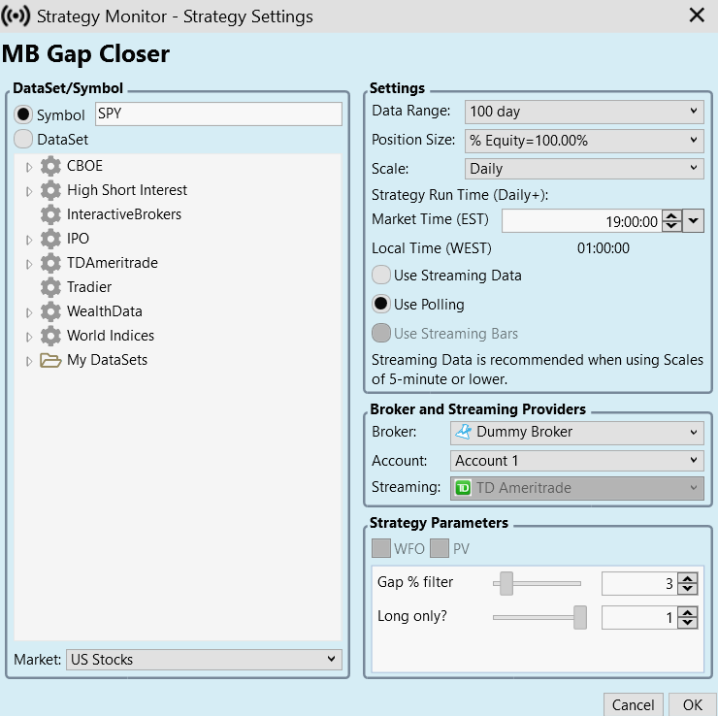Click the WealthData gear icon
The height and width of the screenshot is (716, 718).
[x=50, y=311]
